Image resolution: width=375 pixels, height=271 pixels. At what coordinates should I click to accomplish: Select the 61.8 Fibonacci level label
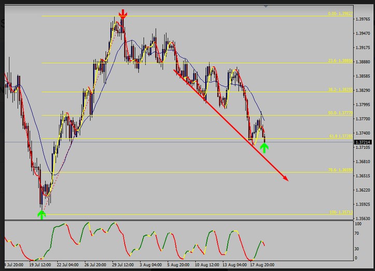point(340,137)
